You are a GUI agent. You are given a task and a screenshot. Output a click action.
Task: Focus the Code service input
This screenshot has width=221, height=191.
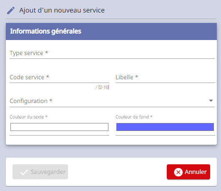[x=59, y=78]
